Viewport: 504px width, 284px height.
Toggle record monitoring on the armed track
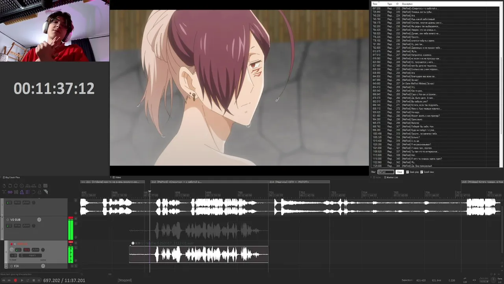coord(15,244)
